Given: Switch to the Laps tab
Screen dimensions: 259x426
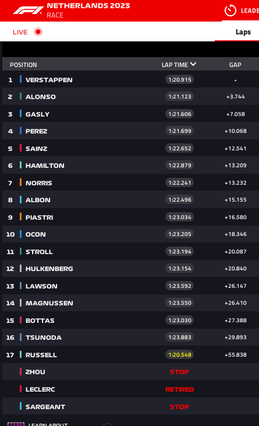Looking at the screenshot, I should (x=243, y=32).
